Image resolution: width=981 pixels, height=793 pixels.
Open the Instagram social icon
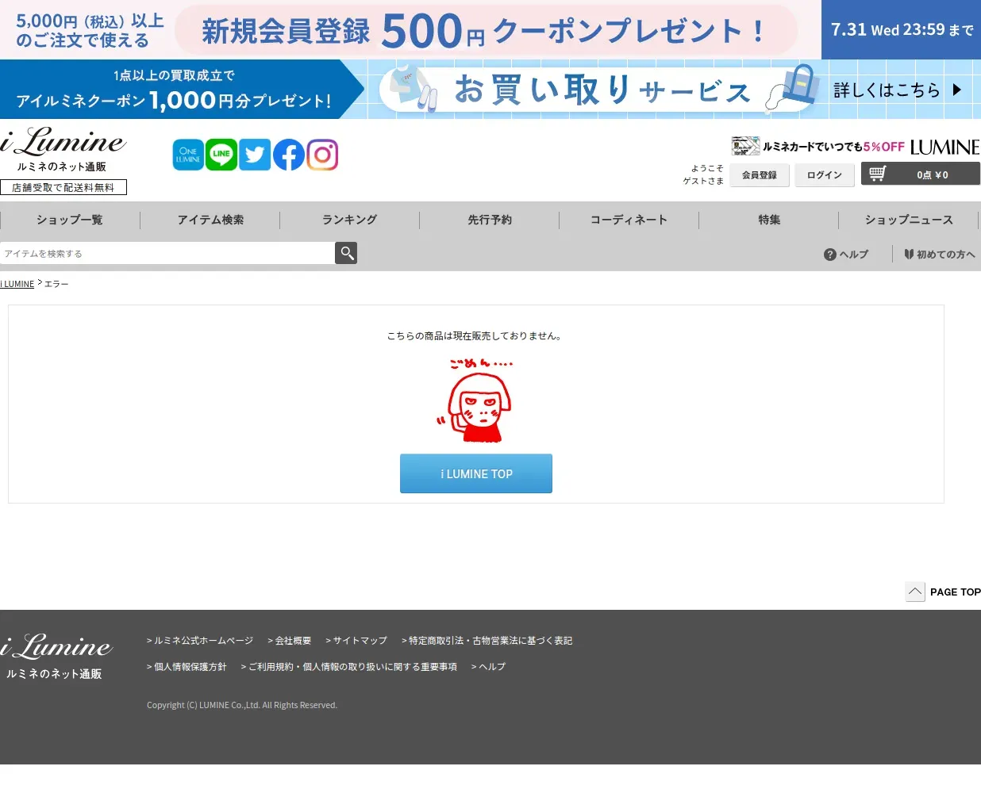coord(322,155)
